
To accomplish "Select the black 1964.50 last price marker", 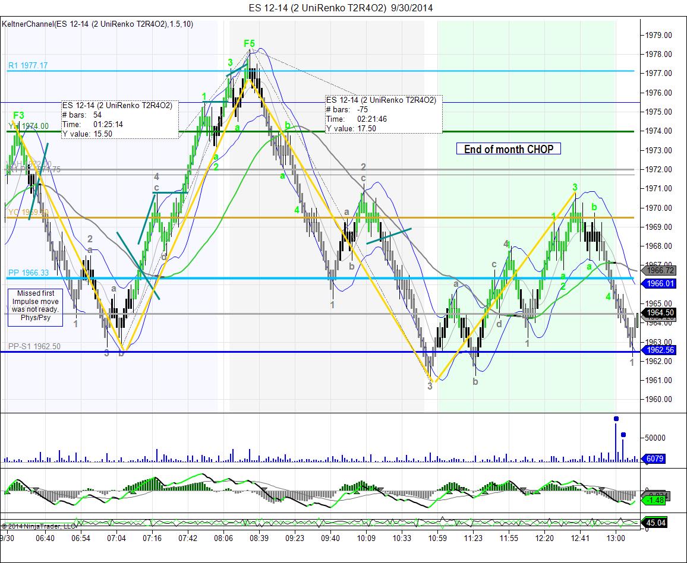I will [x=660, y=312].
